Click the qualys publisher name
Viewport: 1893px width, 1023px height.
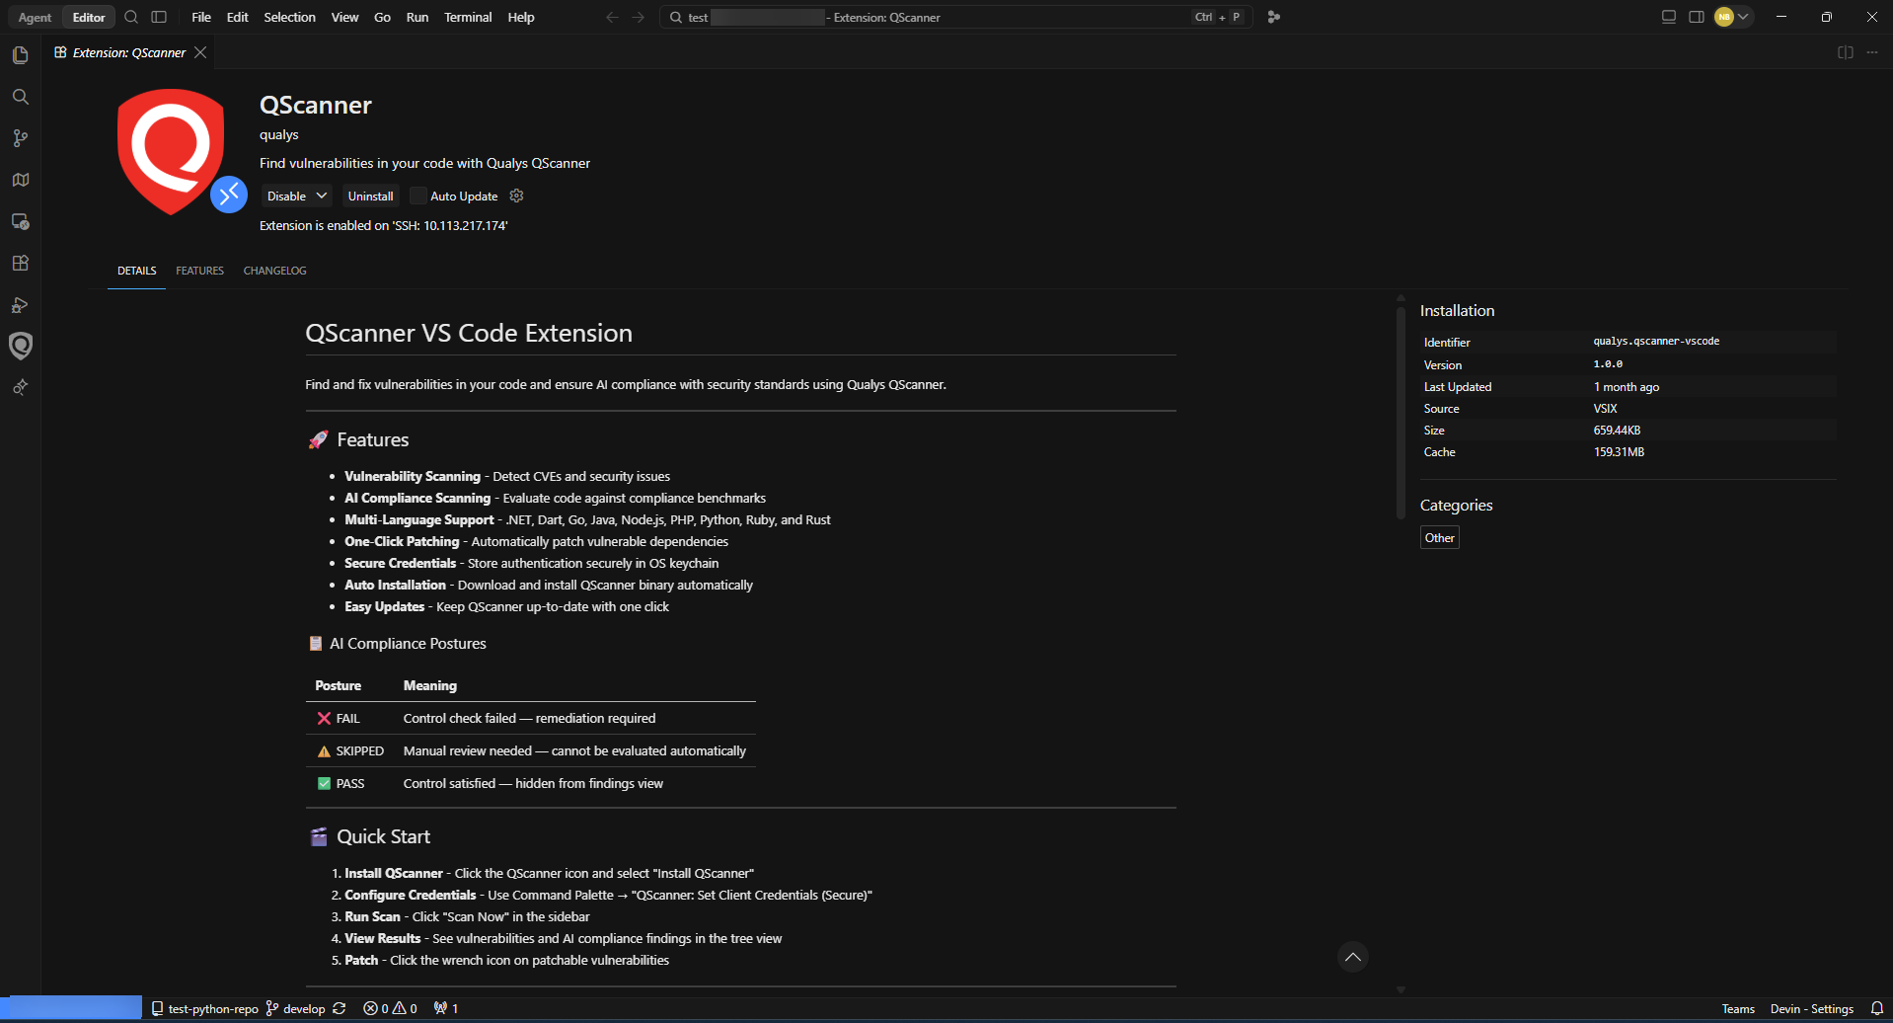pyautogui.click(x=278, y=134)
